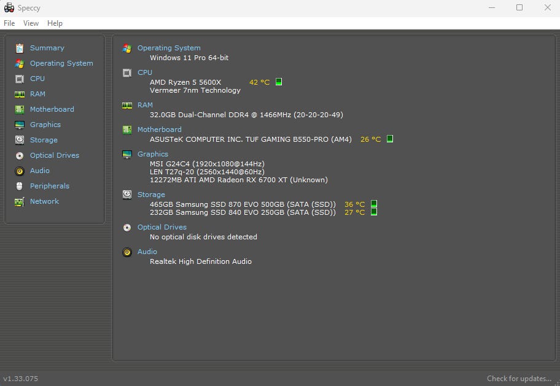Click board icon beside Motherboard heading
Image resolution: width=560 pixels, height=386 pixels.
(127, 129)
